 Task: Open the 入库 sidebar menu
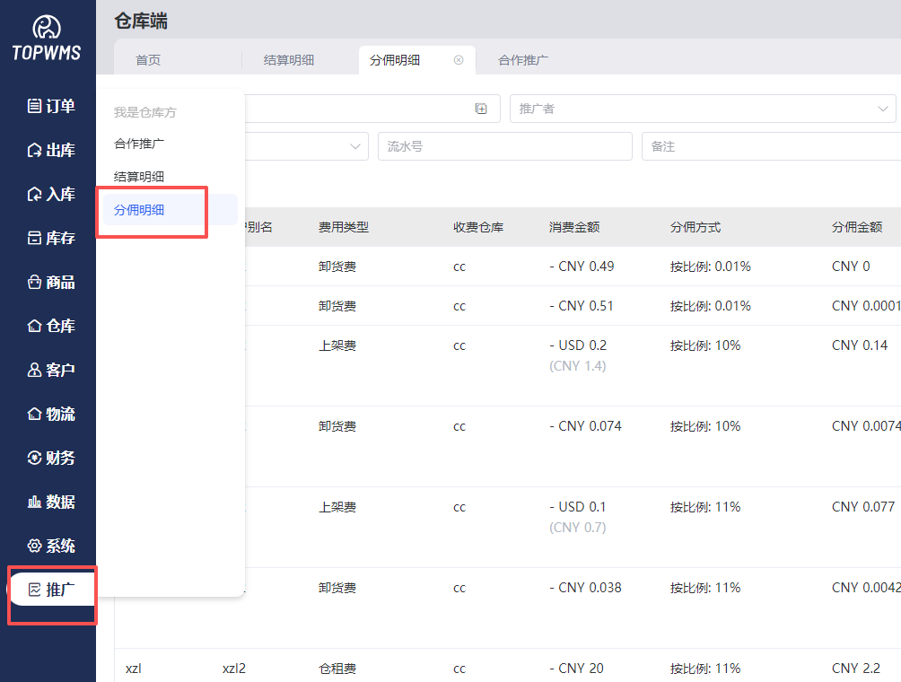click(50, 194)
